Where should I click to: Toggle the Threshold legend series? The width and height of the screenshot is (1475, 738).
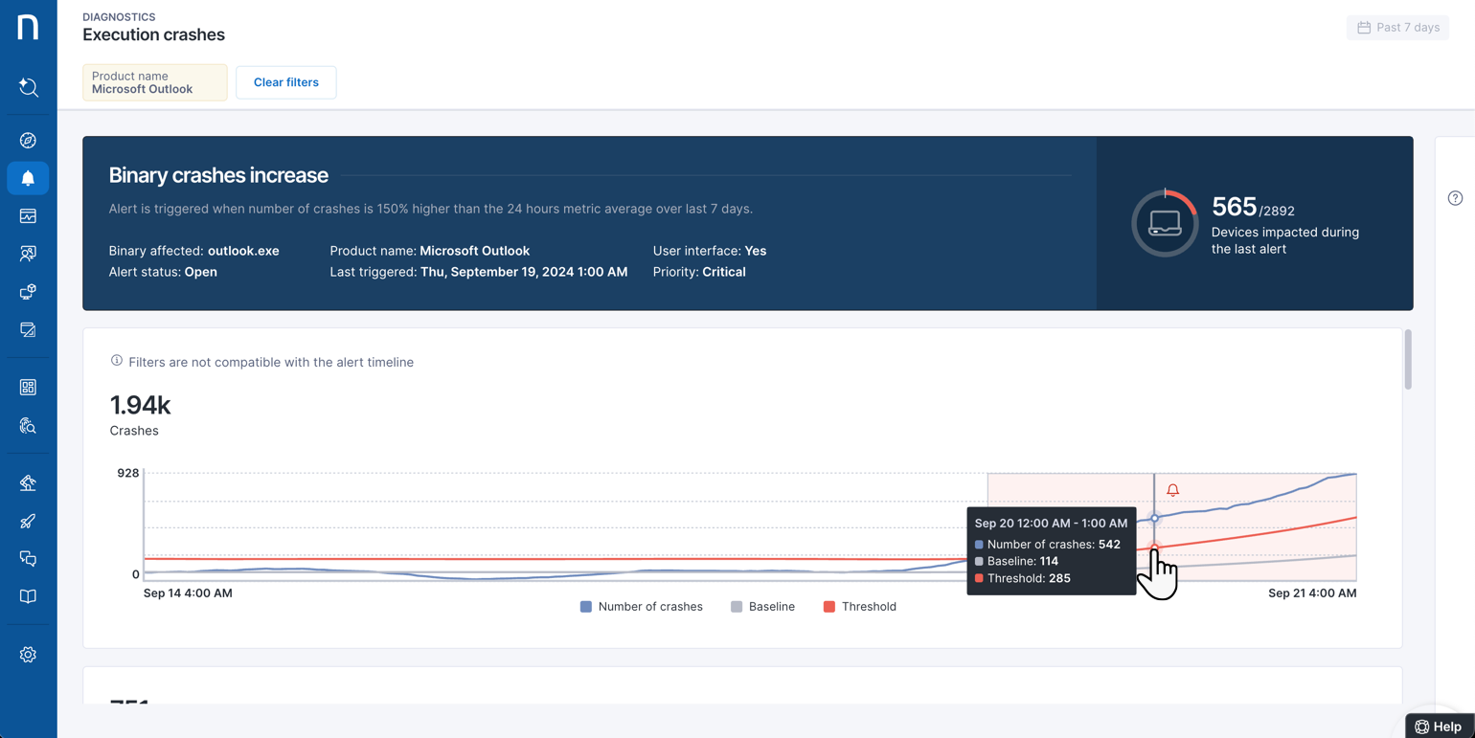[859, 607]
